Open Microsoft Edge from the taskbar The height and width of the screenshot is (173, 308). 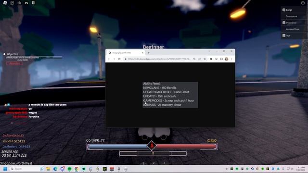point(55,169)
